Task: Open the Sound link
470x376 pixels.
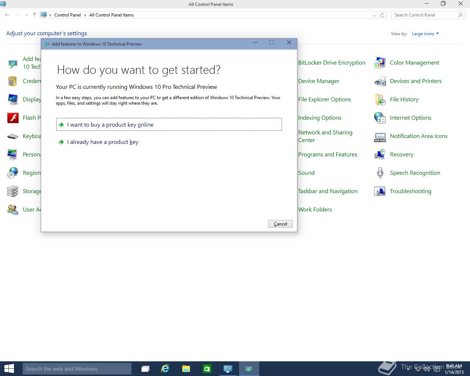Action: point(306,173)
